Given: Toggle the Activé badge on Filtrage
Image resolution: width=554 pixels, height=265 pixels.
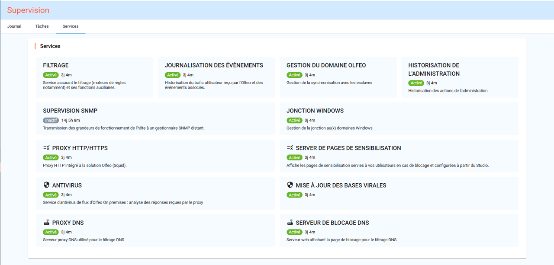Looking at the screenshot, I should pyautogui.click(x=51, y=74).
